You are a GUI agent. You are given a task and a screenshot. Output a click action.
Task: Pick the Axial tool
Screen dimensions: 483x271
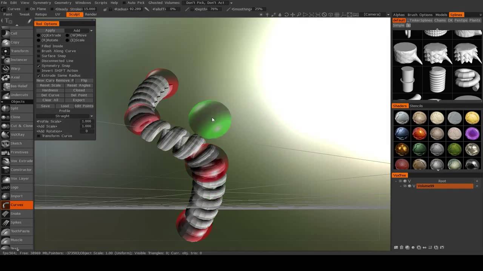coord(17,77)
